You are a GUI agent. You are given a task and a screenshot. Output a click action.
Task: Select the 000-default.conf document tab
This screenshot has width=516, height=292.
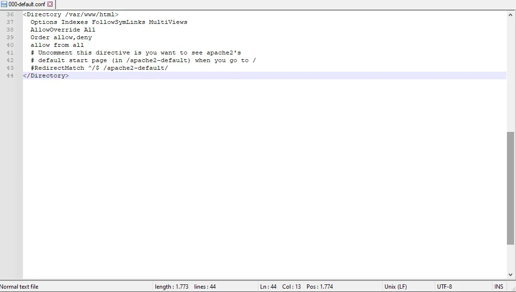pyautogui.click(x=27, y=4)
